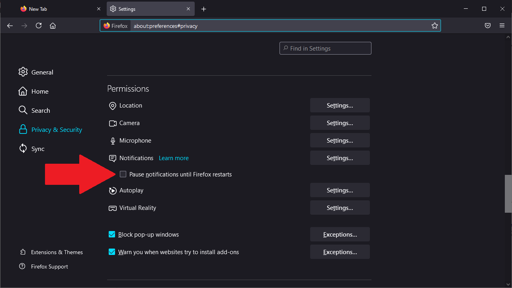Open the Save to Pocket icon
This screenshot has width=512, height=288.
click(x=488, y=25)
